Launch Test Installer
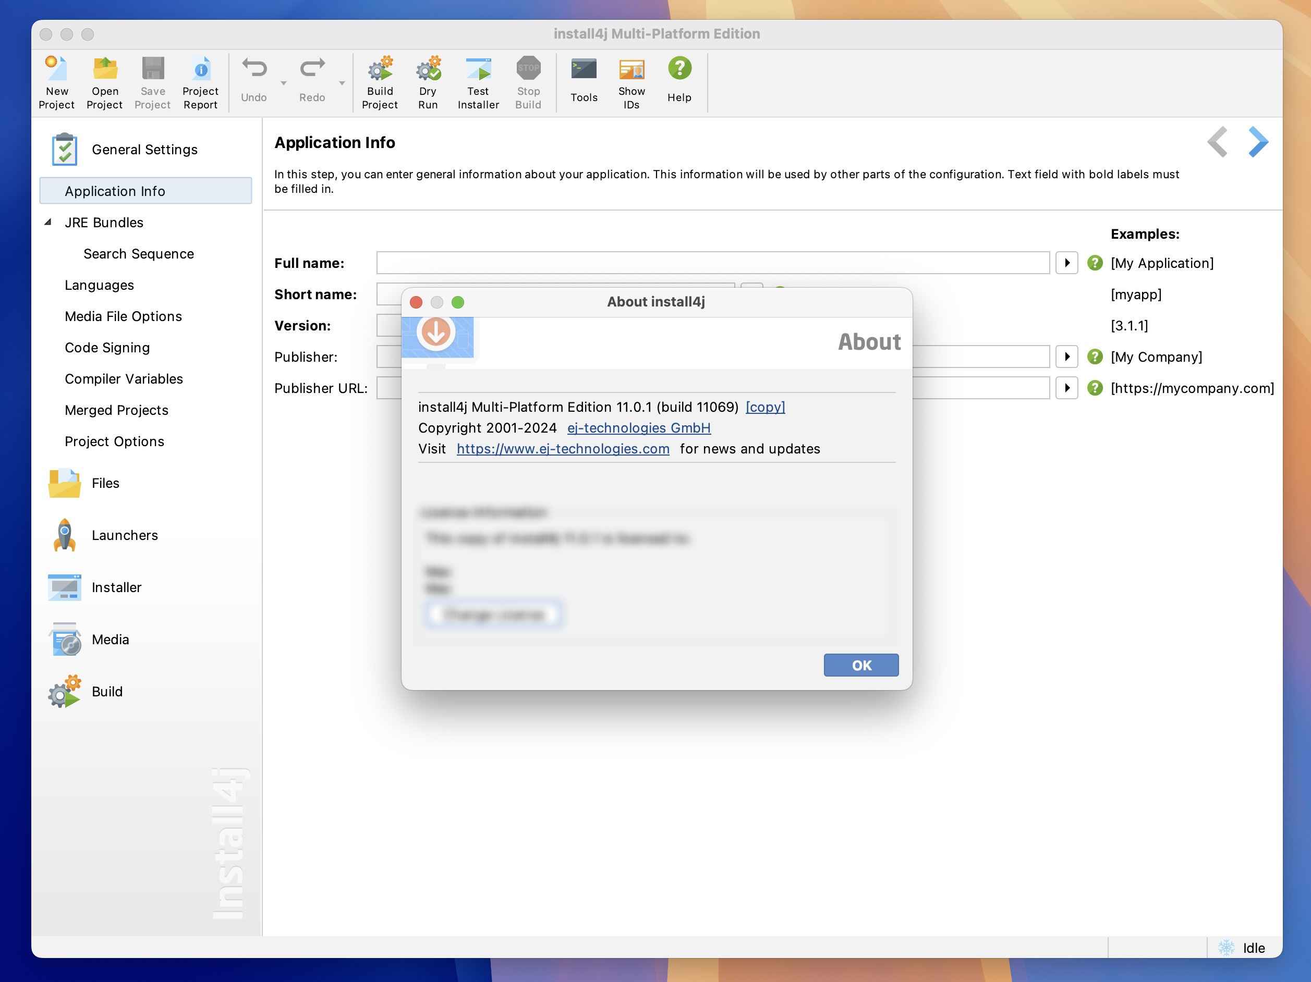 pyautogui.click(x=478, y=82)
